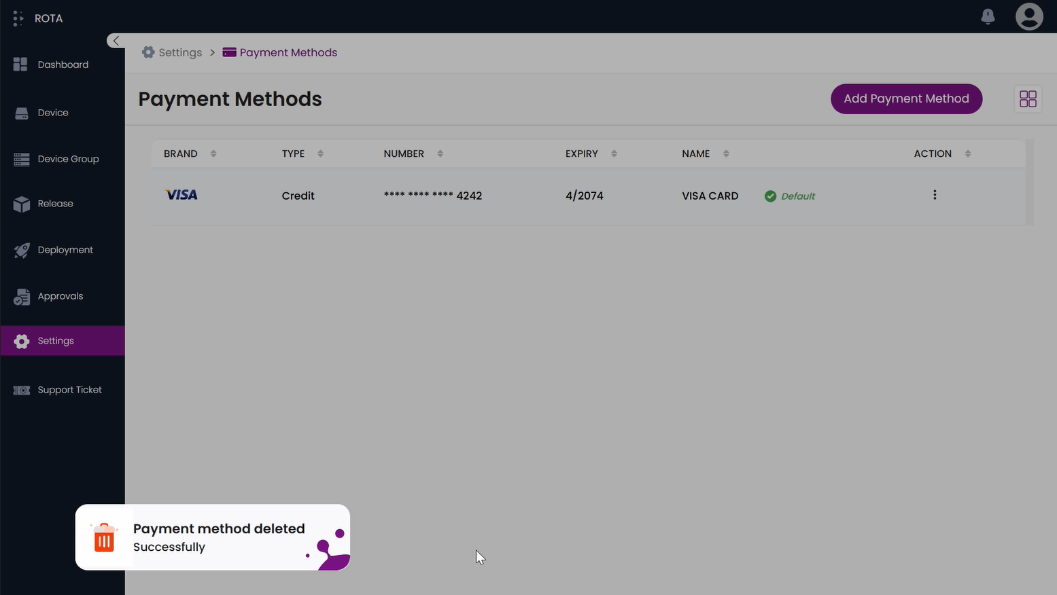Sort payment methods by Number
This screenshot has height=595, width=1057.
point(440,154)
